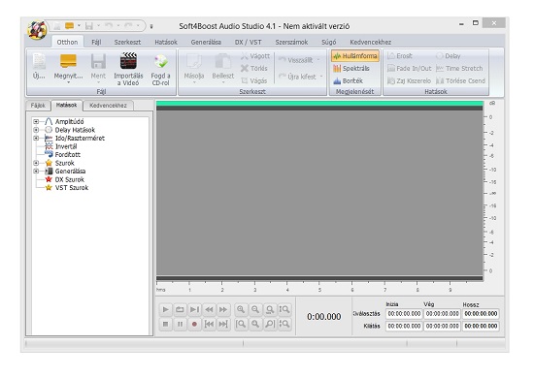The height and width of the screenshot is (377, 534).
Task: Click the fast forward transport button
Action: 223,309
